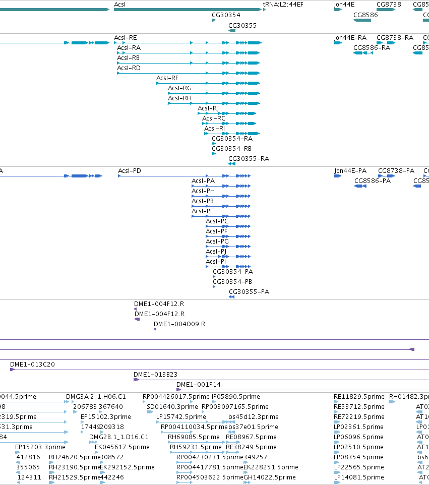Viewport: 429px width, 485px height.
Task: Select the DME1-013C20 clone label
Action: 32,365
